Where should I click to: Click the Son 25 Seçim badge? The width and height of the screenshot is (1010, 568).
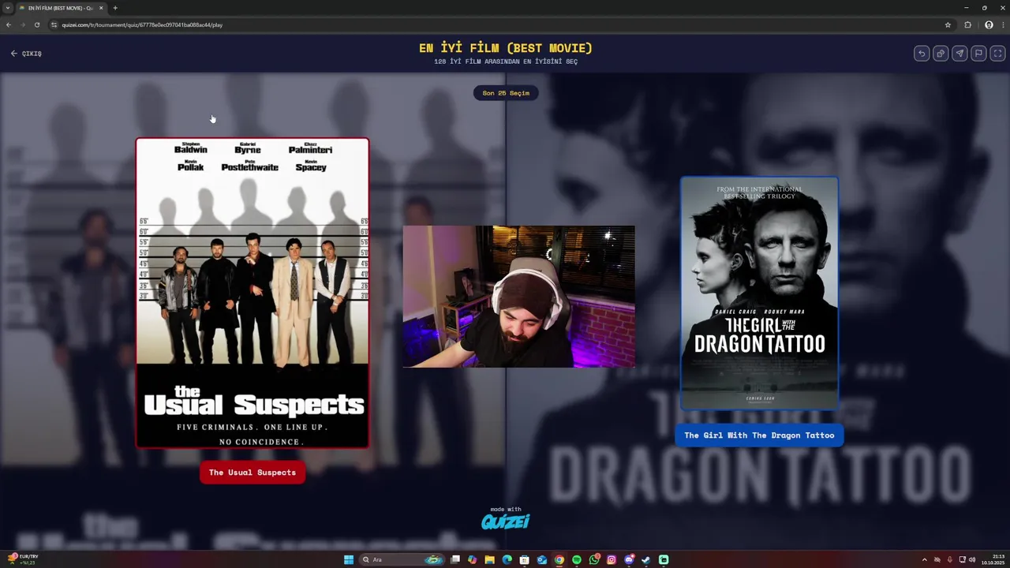tap(506, 93)
